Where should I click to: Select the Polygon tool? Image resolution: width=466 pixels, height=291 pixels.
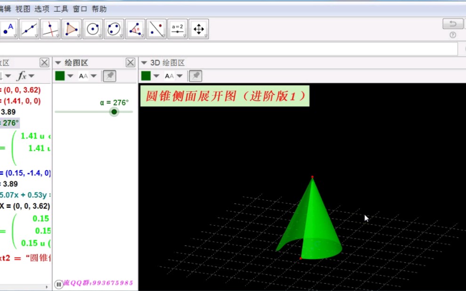coord(72,29)
